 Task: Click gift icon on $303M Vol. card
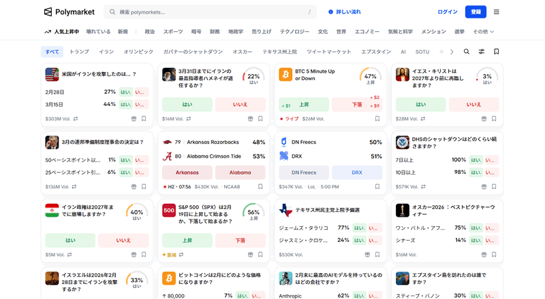click(x=134, y=119)
